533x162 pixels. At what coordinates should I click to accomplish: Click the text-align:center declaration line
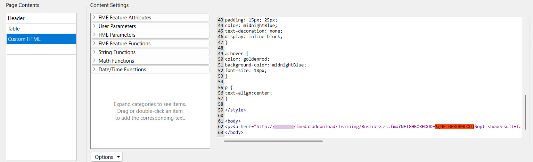pos(248,93)
